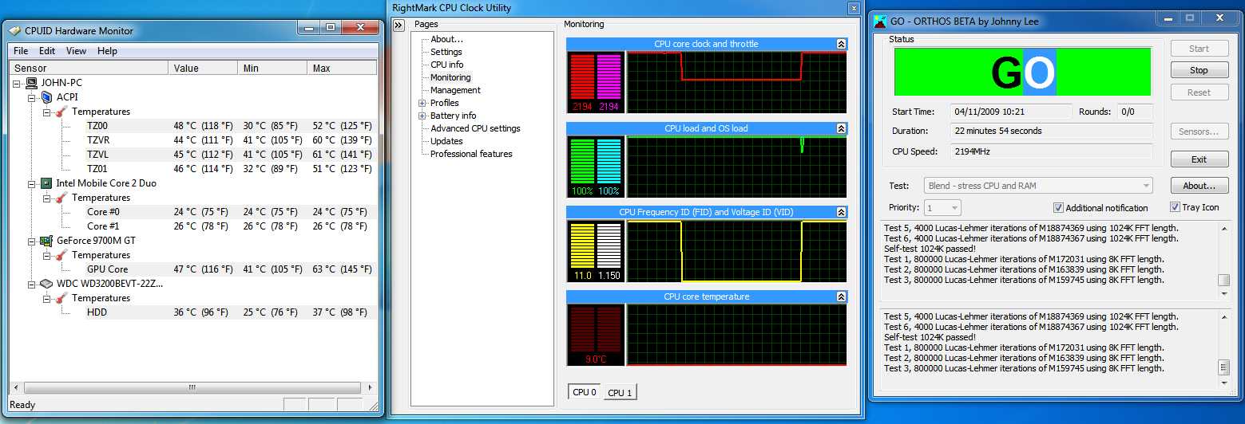This screenshot has width=1245, height=424.
Task: Select the Core #0 temperature row
Action: 232,212
